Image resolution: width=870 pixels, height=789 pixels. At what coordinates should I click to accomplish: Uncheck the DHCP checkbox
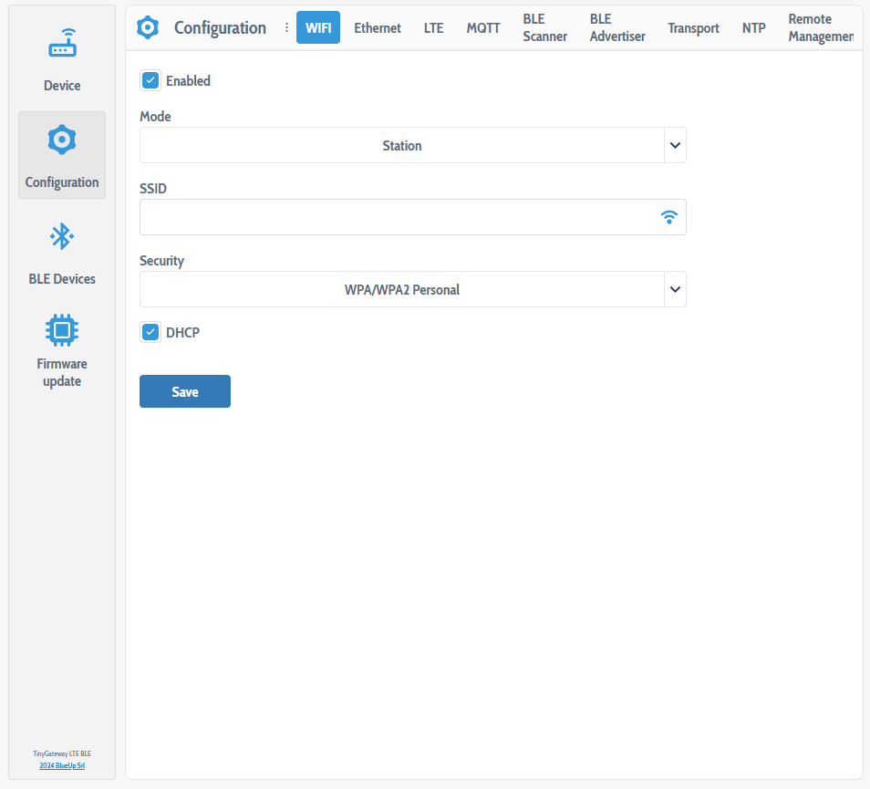point(150,332)
